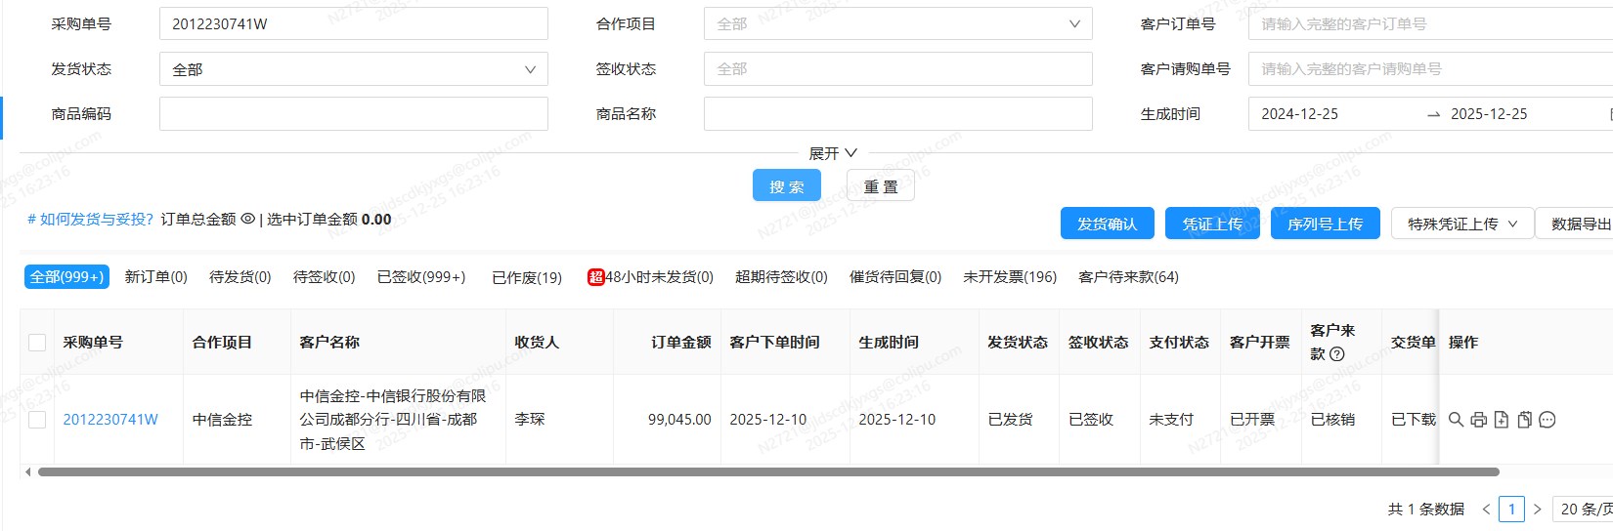Click the magnifier view-details icon in 操作 column
This screenshot has width=1613, height=531.
pos(1456,420)
